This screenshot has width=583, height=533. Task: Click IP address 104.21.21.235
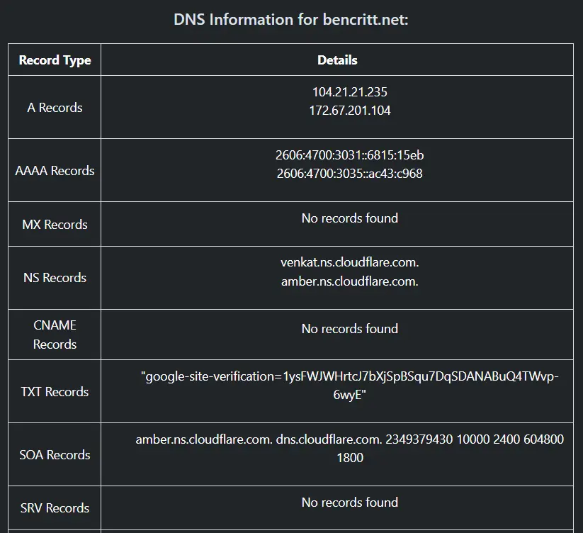[350, 92]
